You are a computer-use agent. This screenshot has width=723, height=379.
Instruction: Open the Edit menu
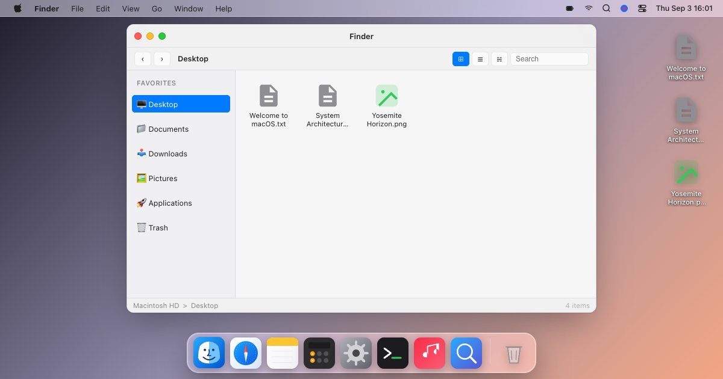tap(103, 8)
